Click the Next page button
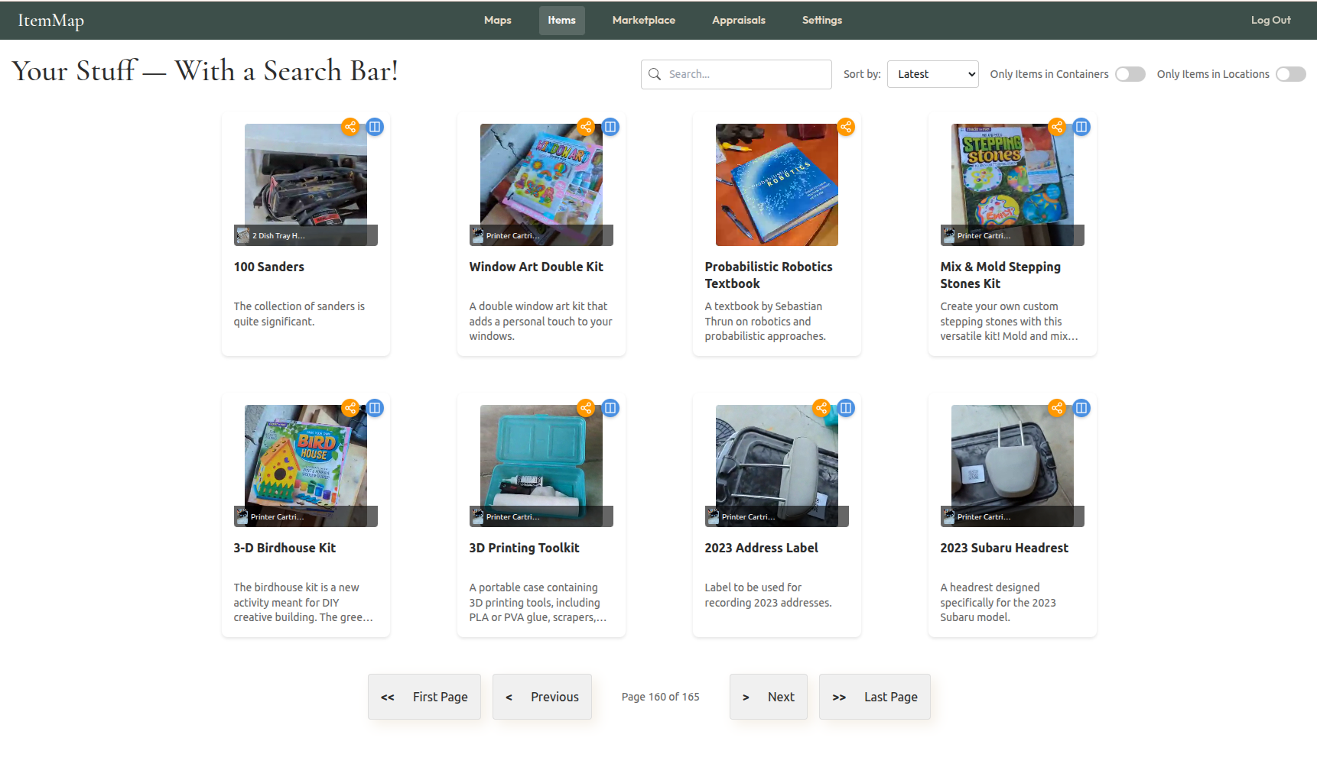This screenshot has width=1317, height=780. (x=768, y=696)
